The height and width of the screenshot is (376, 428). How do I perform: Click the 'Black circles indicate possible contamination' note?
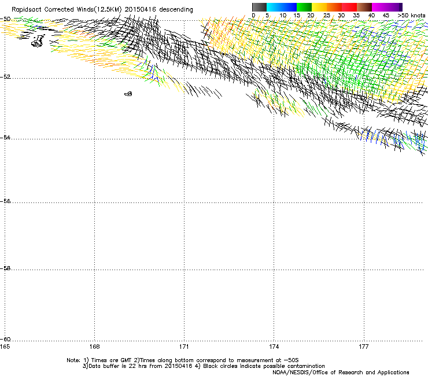pyautogui.click(x=264, y=366)
